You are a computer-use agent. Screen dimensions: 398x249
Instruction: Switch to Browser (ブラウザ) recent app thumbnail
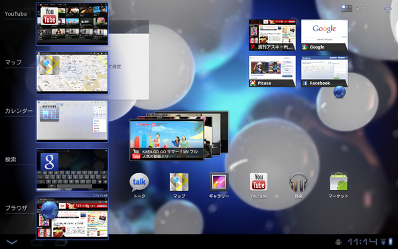point(72,218)
